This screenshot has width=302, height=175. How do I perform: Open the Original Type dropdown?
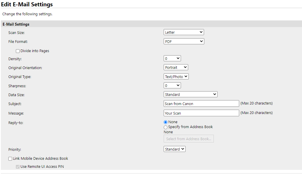point(176,76)
